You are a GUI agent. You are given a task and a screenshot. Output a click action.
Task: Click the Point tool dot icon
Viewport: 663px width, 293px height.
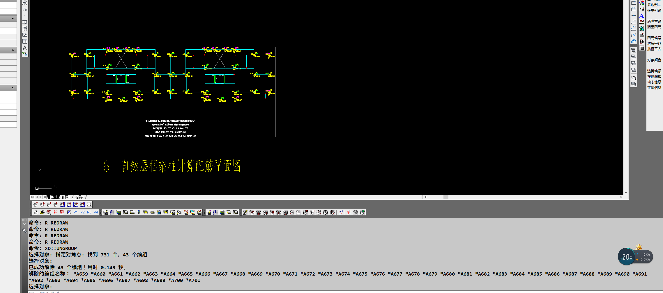pyautogui.click(x=25, y=16)
